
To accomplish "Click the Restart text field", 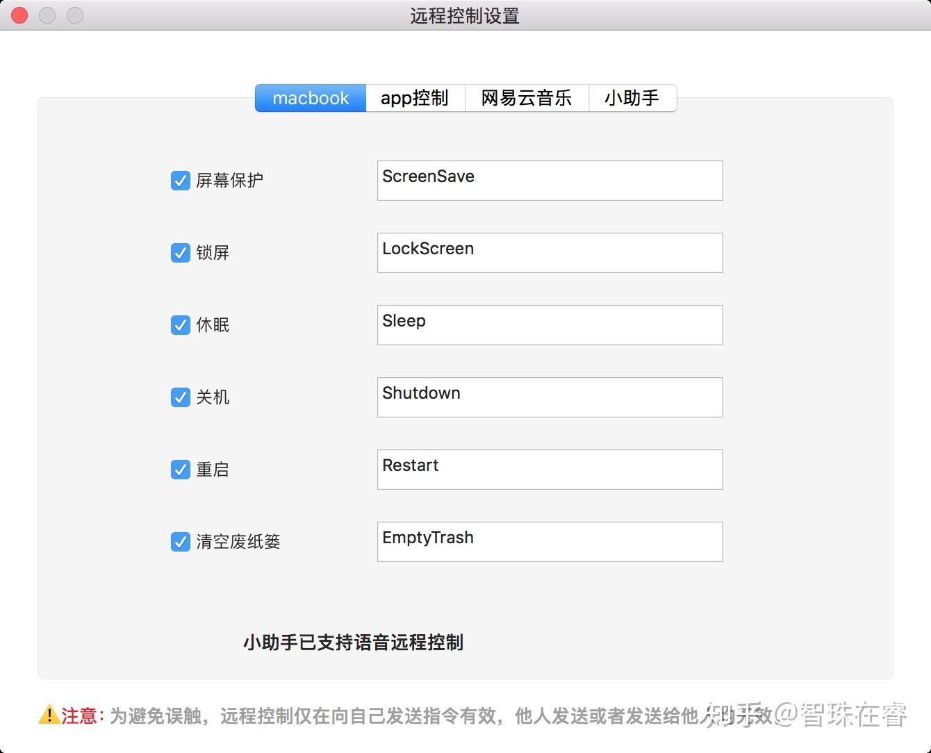I will tap(549, 470).
